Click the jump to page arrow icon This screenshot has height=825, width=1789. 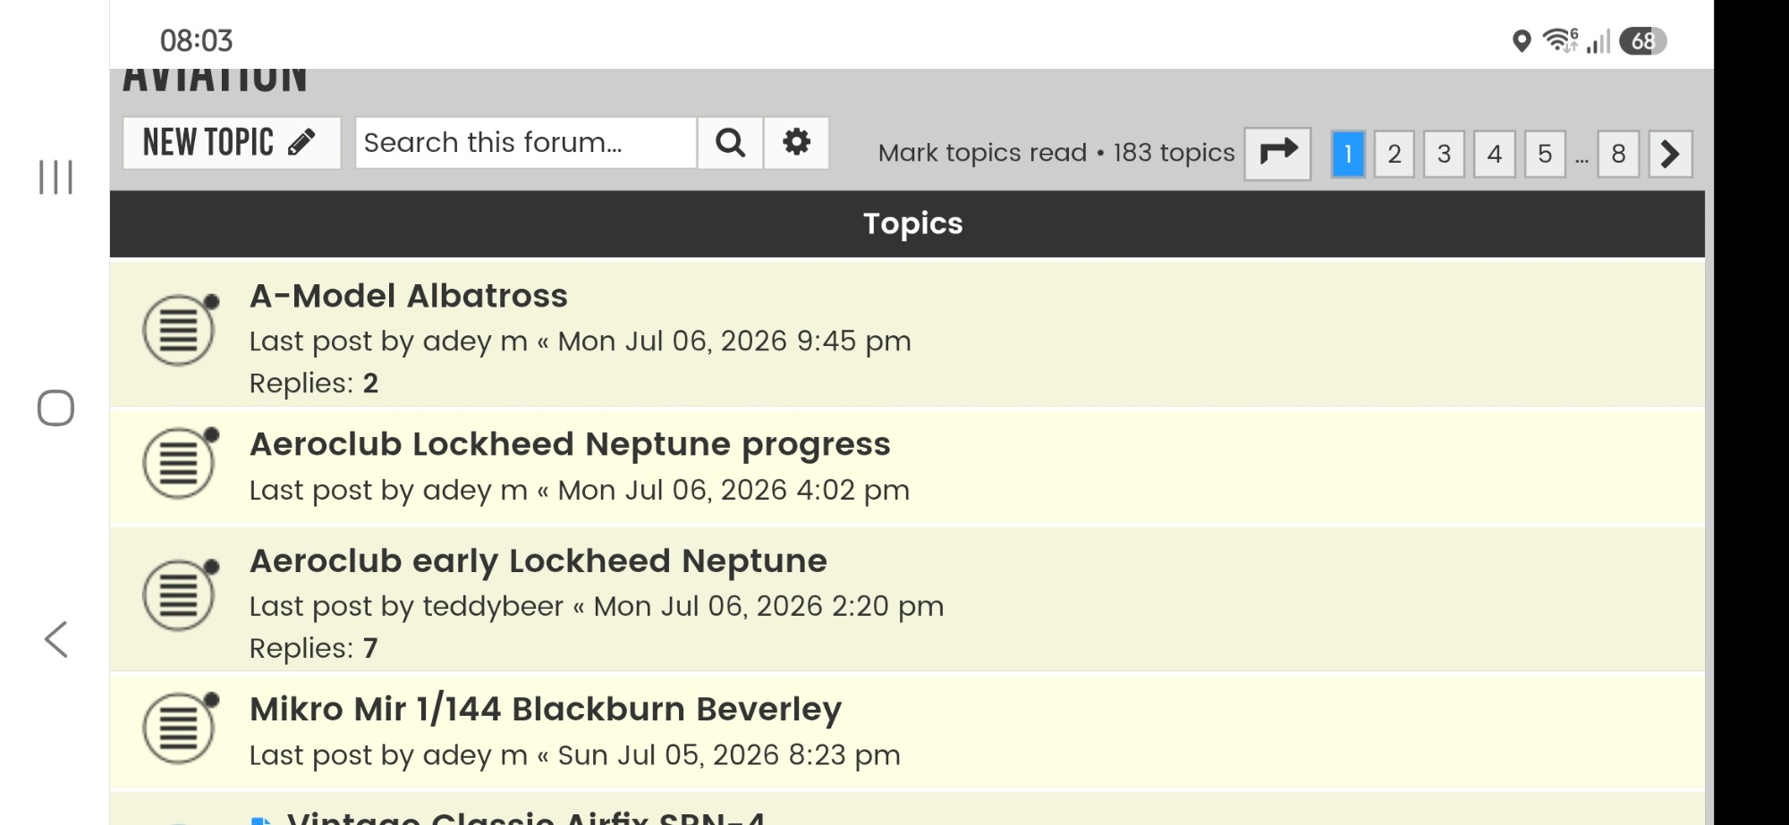(1277, 153)
